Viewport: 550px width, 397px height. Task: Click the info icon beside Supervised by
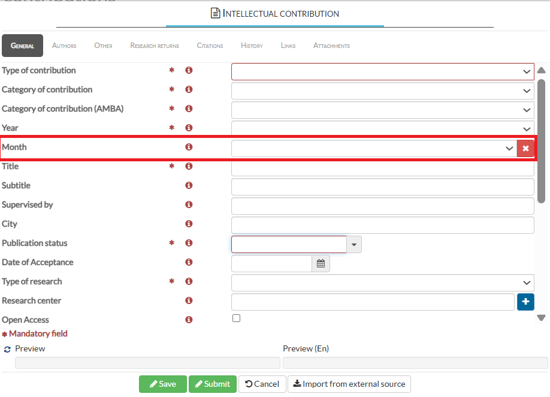(x=189, y=205)
